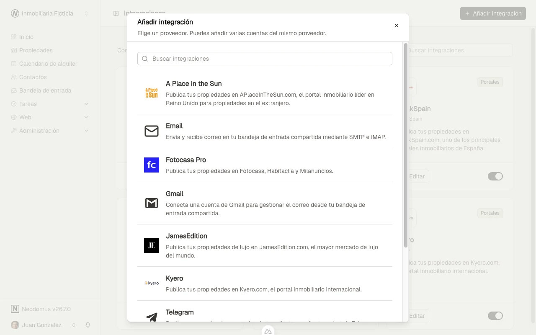
Task: Click the Inicio sidebar icon
Action: (x=14, y=37)
